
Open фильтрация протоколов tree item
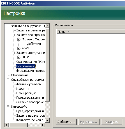tap(31, 71)
